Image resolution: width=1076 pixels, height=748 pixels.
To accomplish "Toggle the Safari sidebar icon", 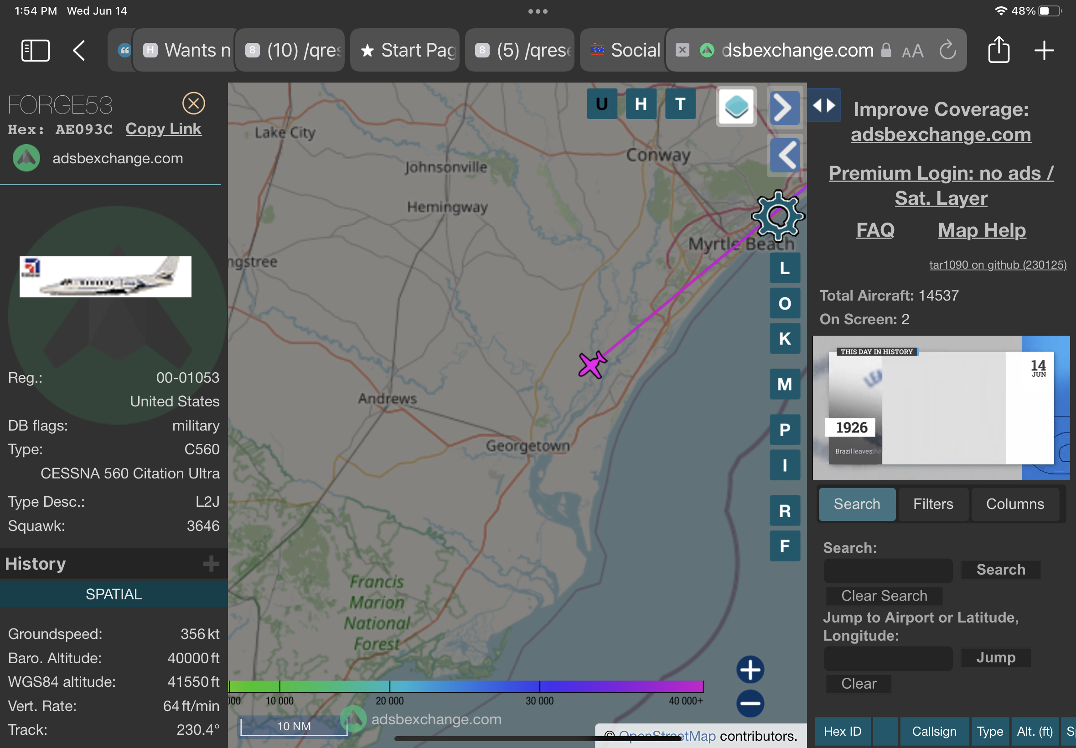I will tap(36, 50).
